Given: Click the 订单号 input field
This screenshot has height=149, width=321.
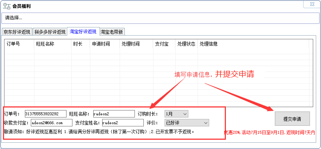Looking at the screenshot, I should (x=45, y=114).
